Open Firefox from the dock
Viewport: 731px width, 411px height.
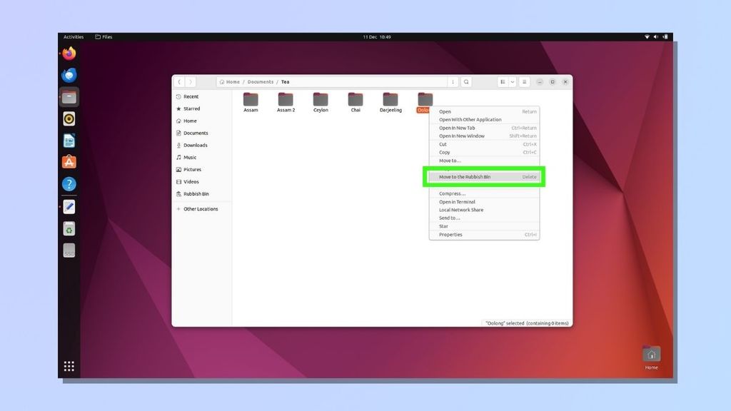(69, 54)
